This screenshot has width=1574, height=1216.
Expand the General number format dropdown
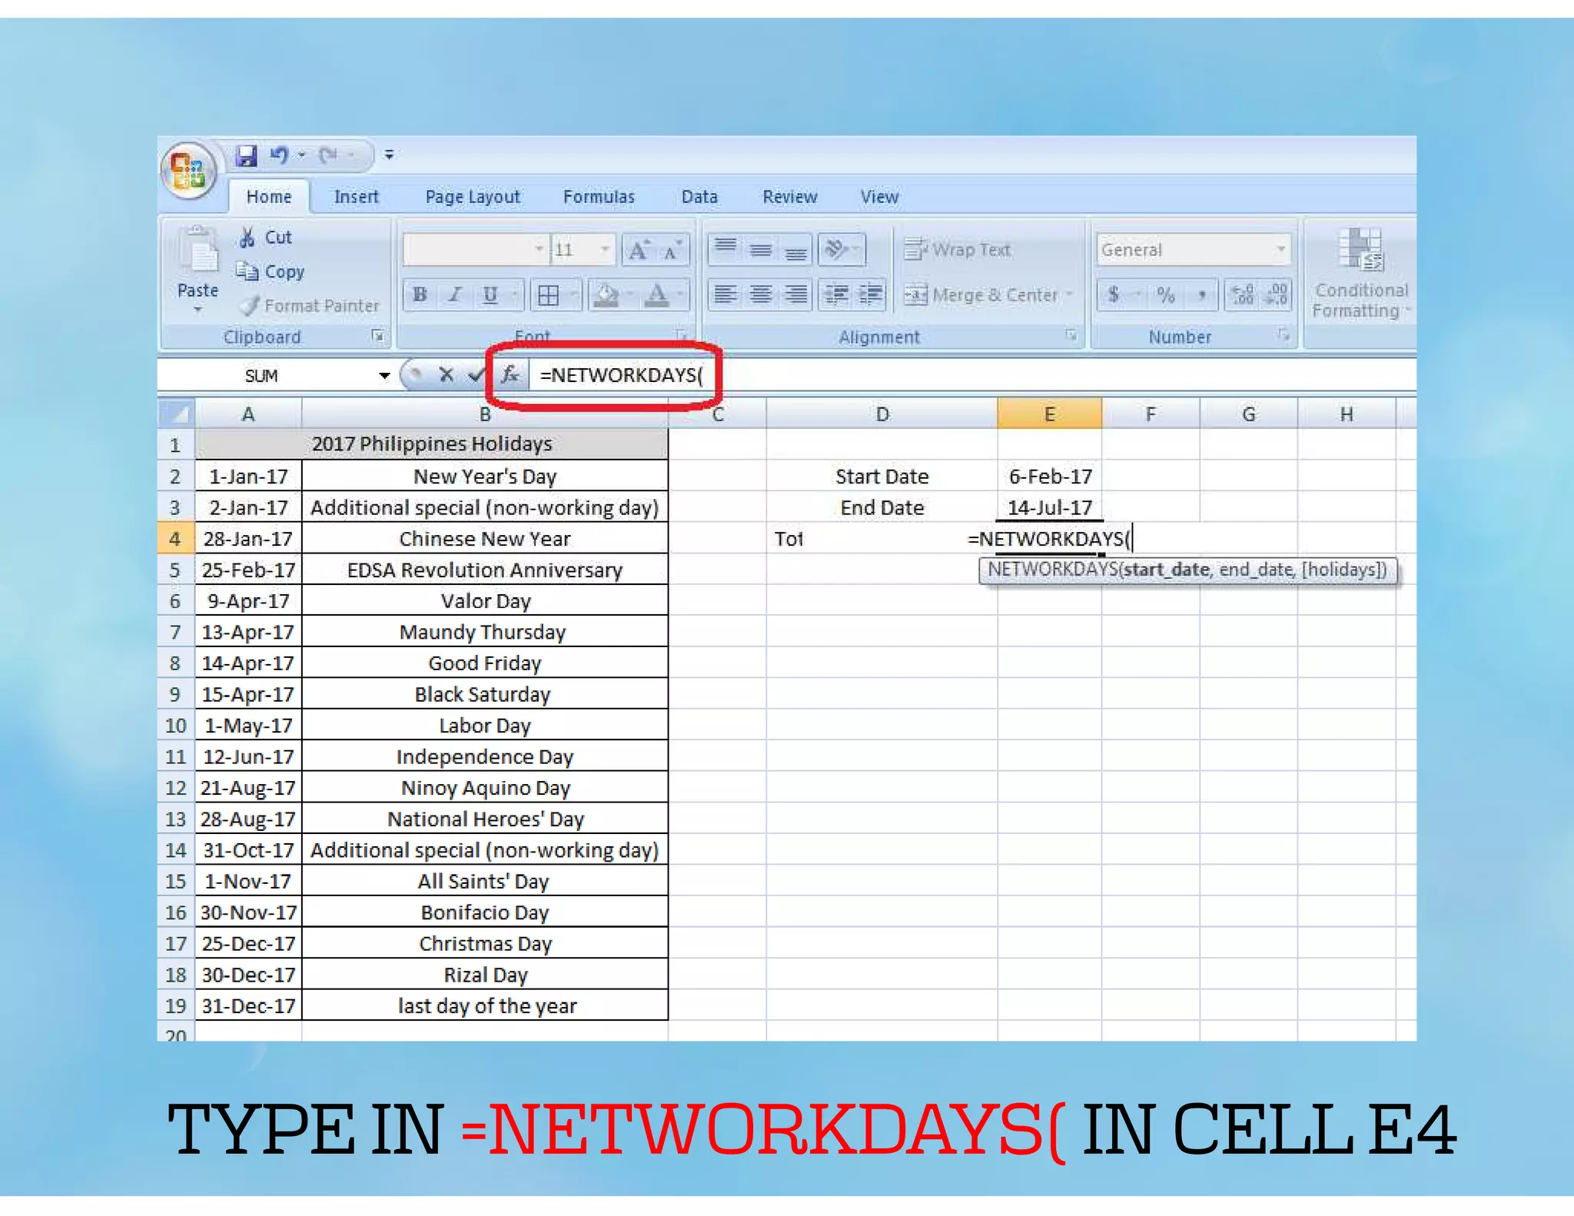pos(1280,250)
